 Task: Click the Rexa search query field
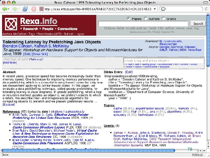(143, 24)
